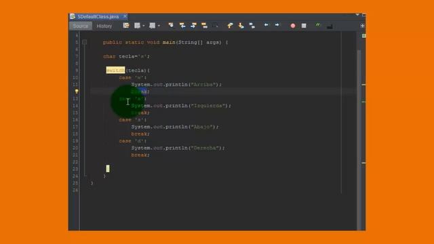This screenshot has height=244, width=434.
Task: Jump to last edit location
Action: [126, 26]
